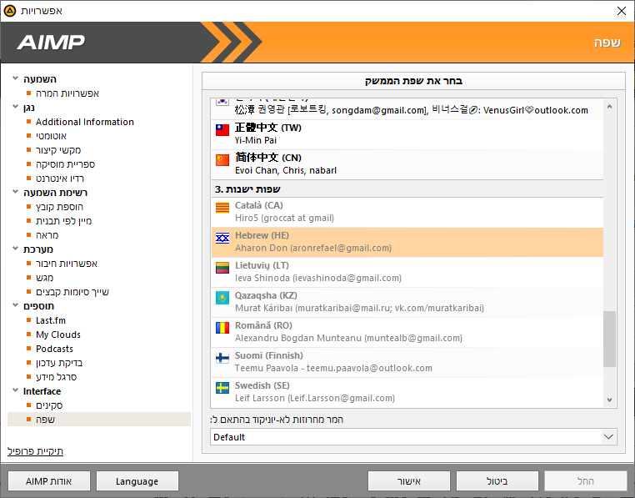
Task: Click the Catalan flag icon
Action: click(x=222, y=208)
